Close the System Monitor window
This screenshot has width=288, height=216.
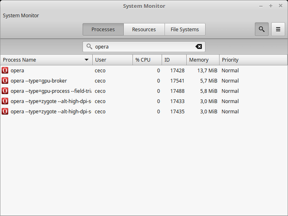280,6
